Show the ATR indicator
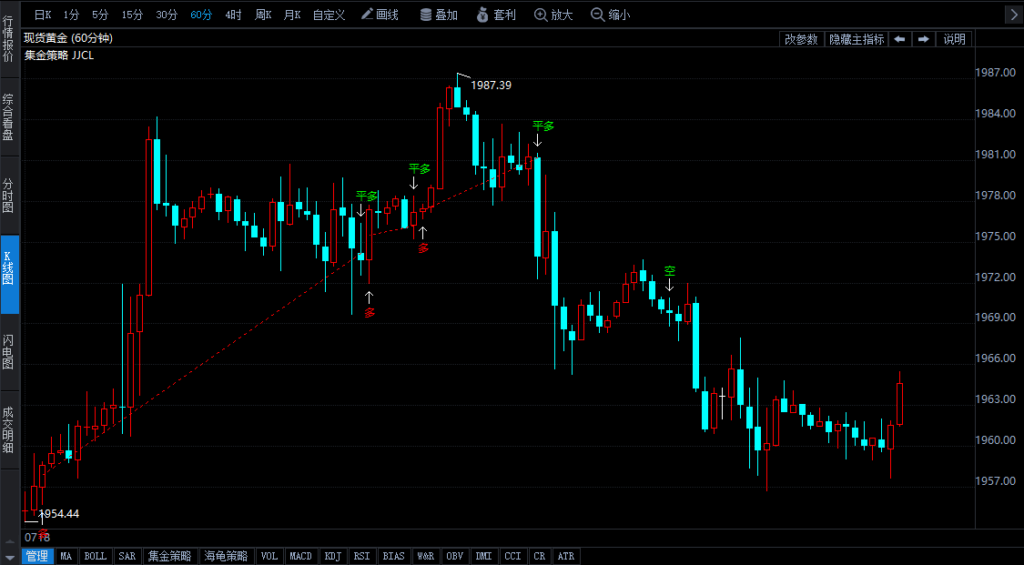Screen dimensions: 1024x565 [x=565, y=556]
